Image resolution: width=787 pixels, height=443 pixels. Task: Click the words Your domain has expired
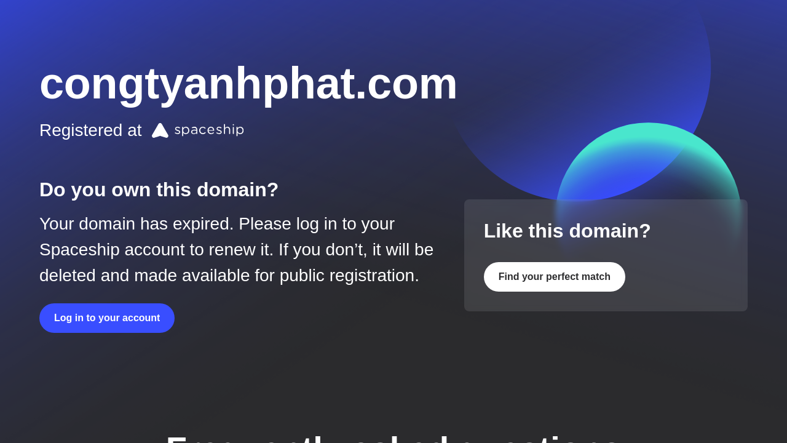[136, 224]
